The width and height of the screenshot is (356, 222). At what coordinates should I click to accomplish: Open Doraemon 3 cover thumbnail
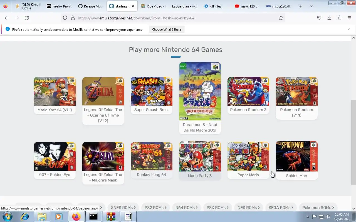(x=200, y=91)
